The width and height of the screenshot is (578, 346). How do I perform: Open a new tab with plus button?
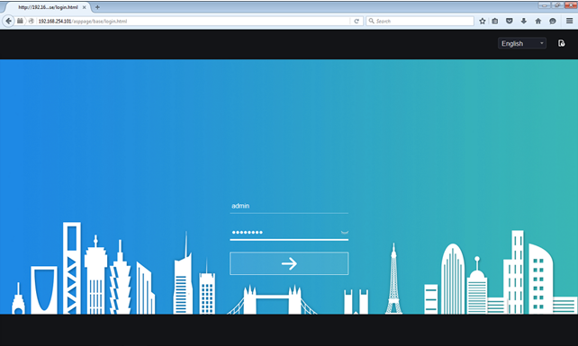(x=97, y=7)
